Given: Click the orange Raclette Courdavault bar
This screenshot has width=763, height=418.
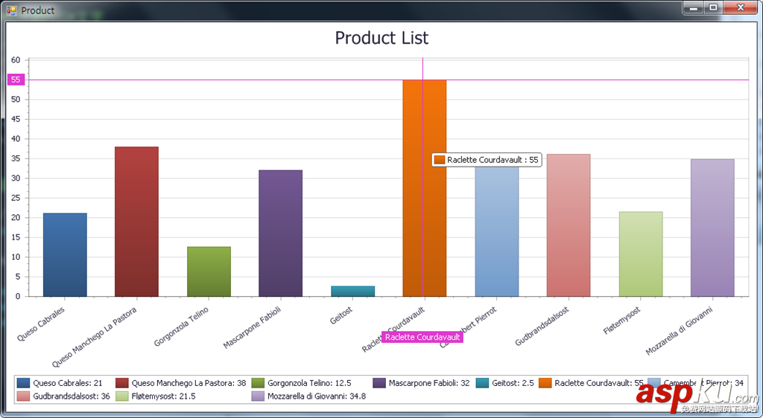Looking at the screenshot, I should [x=424, y=188].
